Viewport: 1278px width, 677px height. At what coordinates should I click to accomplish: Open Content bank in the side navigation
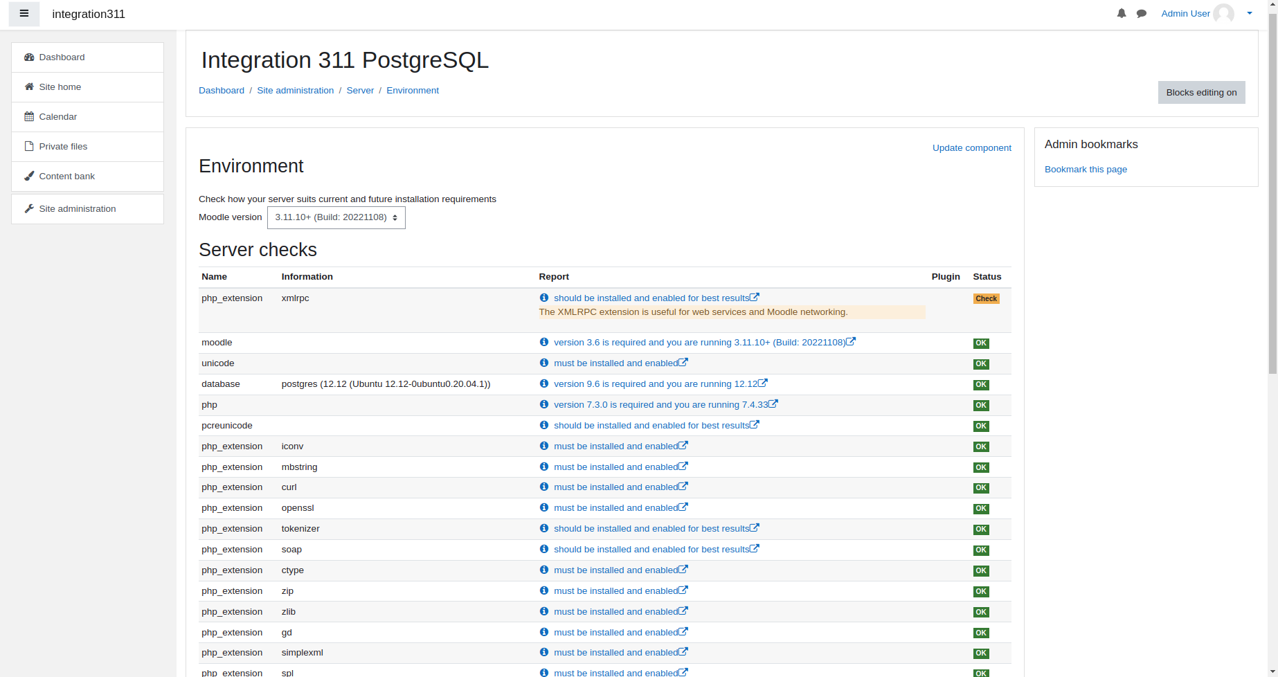(x=88, y=177)
